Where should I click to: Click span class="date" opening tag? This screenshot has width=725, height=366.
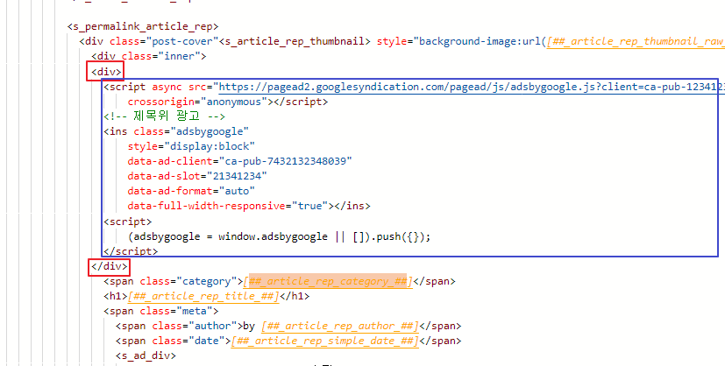tap(174, 341)
